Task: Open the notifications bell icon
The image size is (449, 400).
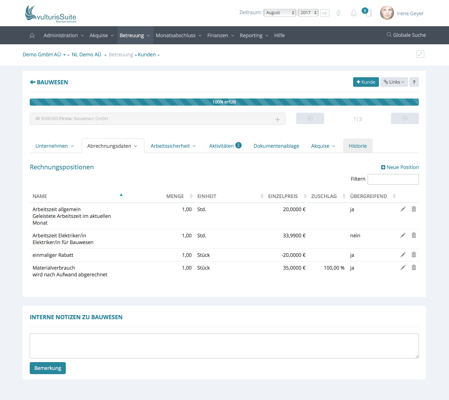Action: [353, 13]
